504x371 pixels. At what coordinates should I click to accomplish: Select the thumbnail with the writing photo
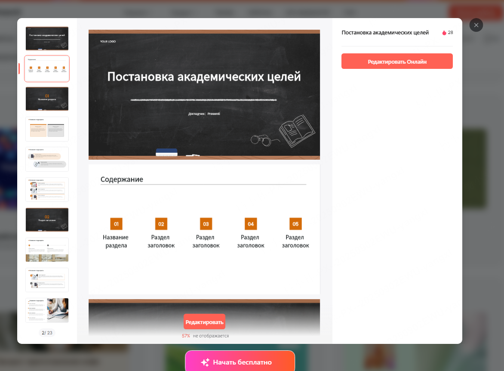(47, 310)
